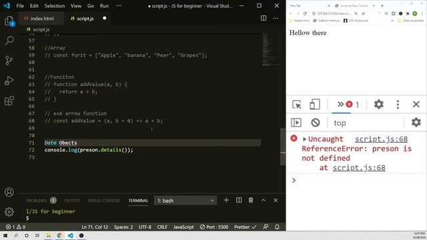
Task: Open the Windows Start menu
Action: [x=5, y=235]
